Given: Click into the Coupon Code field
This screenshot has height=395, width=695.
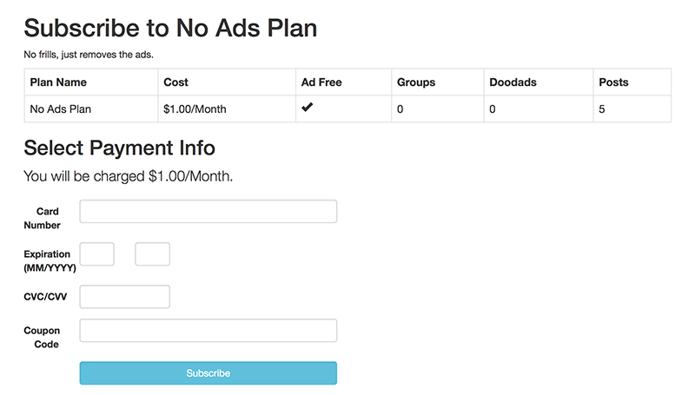Looking at the screenshot, I should click(x=208, y=331).
